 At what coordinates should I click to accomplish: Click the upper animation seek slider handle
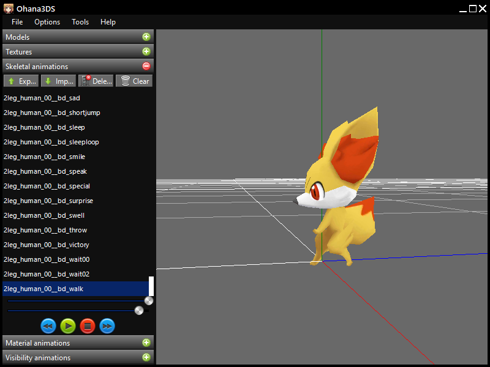coord(148,301)
